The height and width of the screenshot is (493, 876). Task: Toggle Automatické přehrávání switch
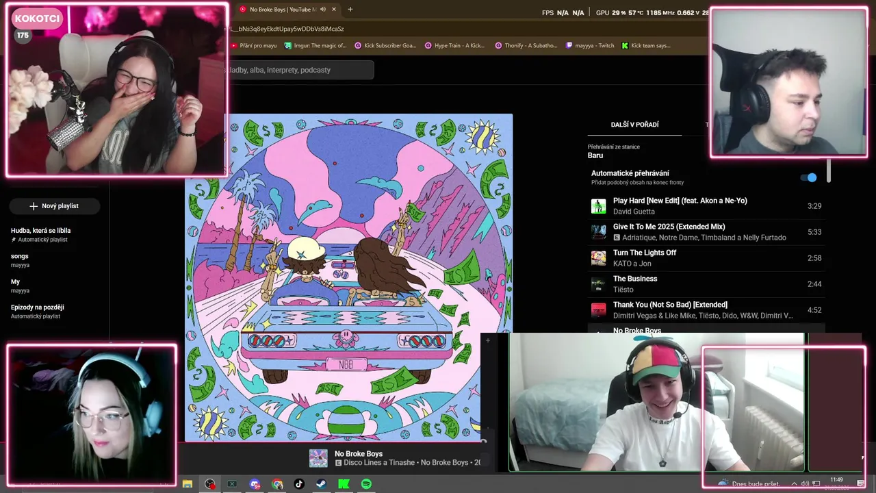click(x=809, y=177)
